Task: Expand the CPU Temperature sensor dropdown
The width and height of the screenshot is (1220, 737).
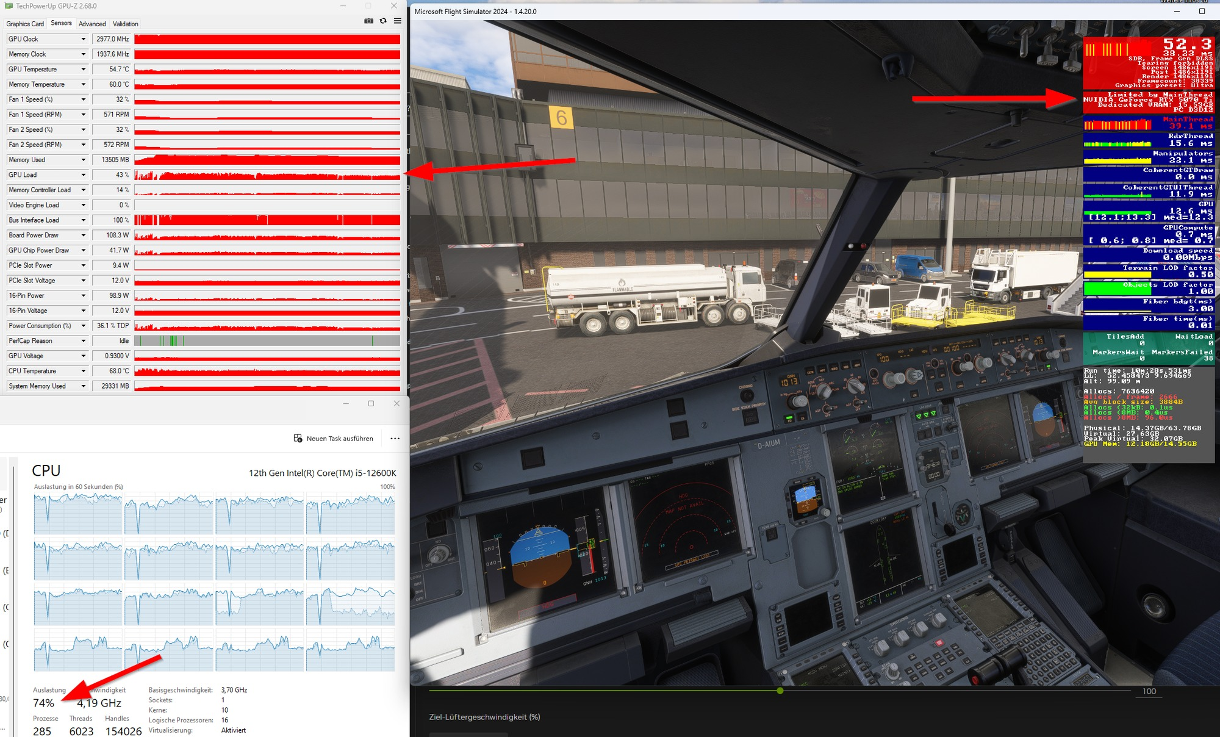Action: point(84,371)
